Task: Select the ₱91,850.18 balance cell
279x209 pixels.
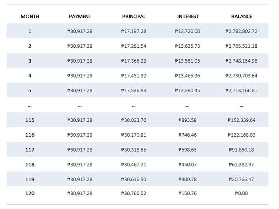Action: point(241,150)
